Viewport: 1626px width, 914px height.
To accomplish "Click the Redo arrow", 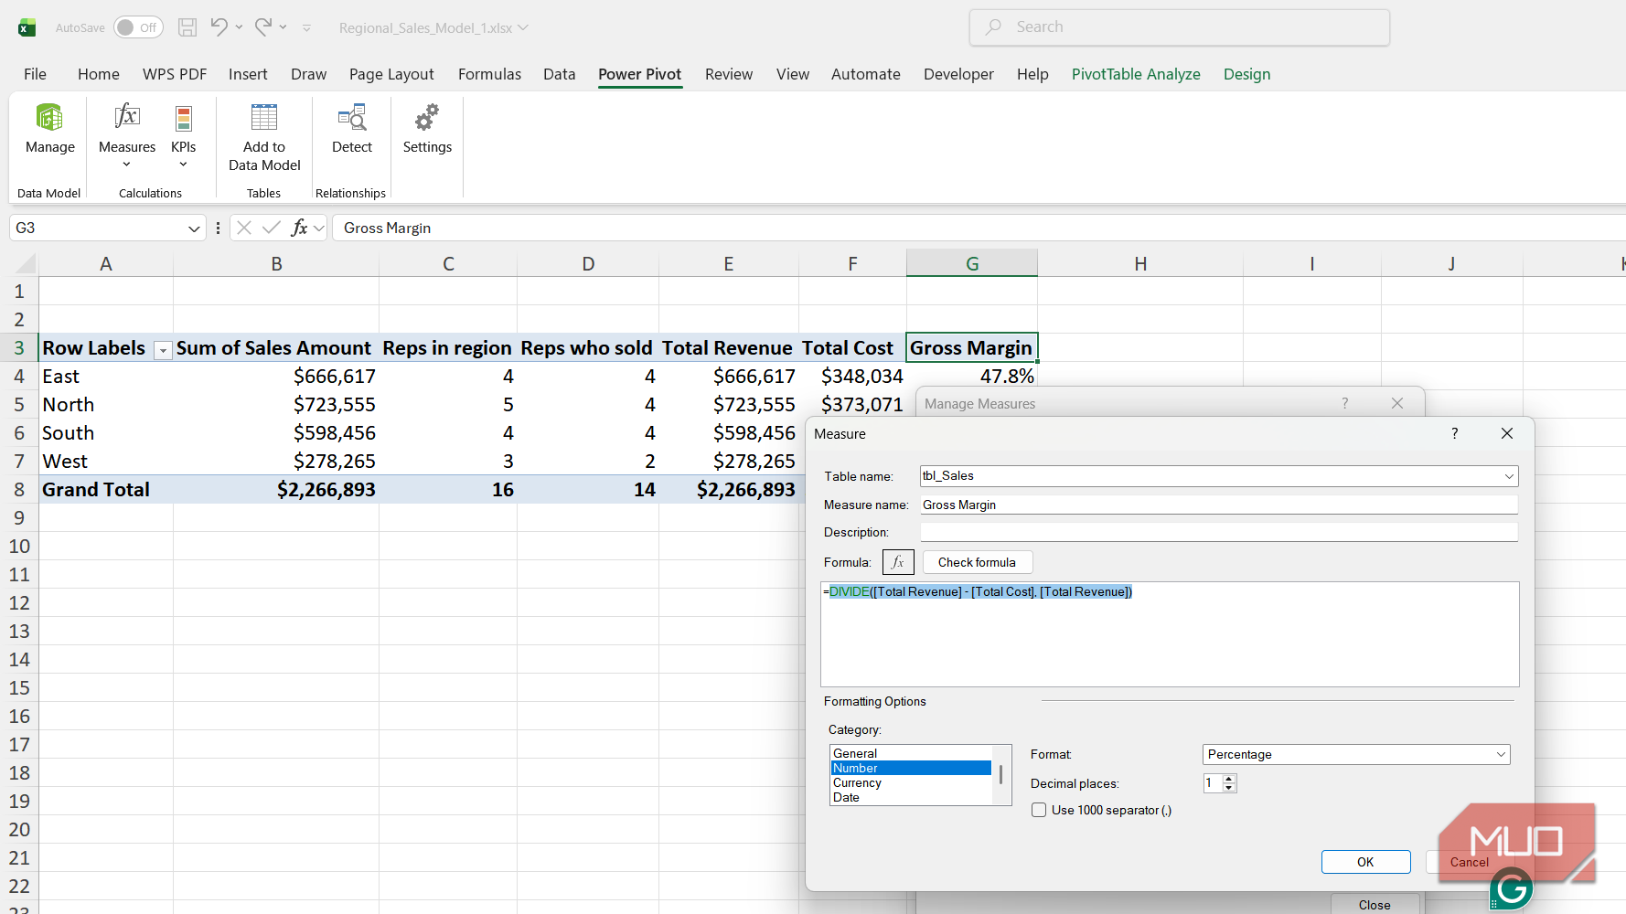I will tap(263, 27).
